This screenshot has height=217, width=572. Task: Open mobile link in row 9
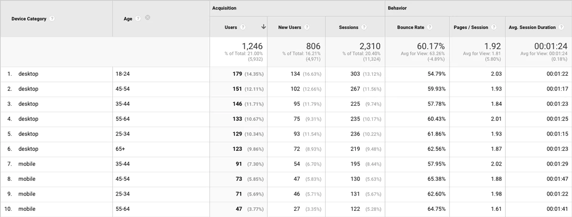pos(27,194)
